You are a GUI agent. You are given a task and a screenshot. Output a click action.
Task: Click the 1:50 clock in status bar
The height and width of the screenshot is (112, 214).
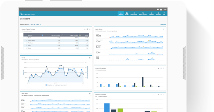click(x=164, y=10)
